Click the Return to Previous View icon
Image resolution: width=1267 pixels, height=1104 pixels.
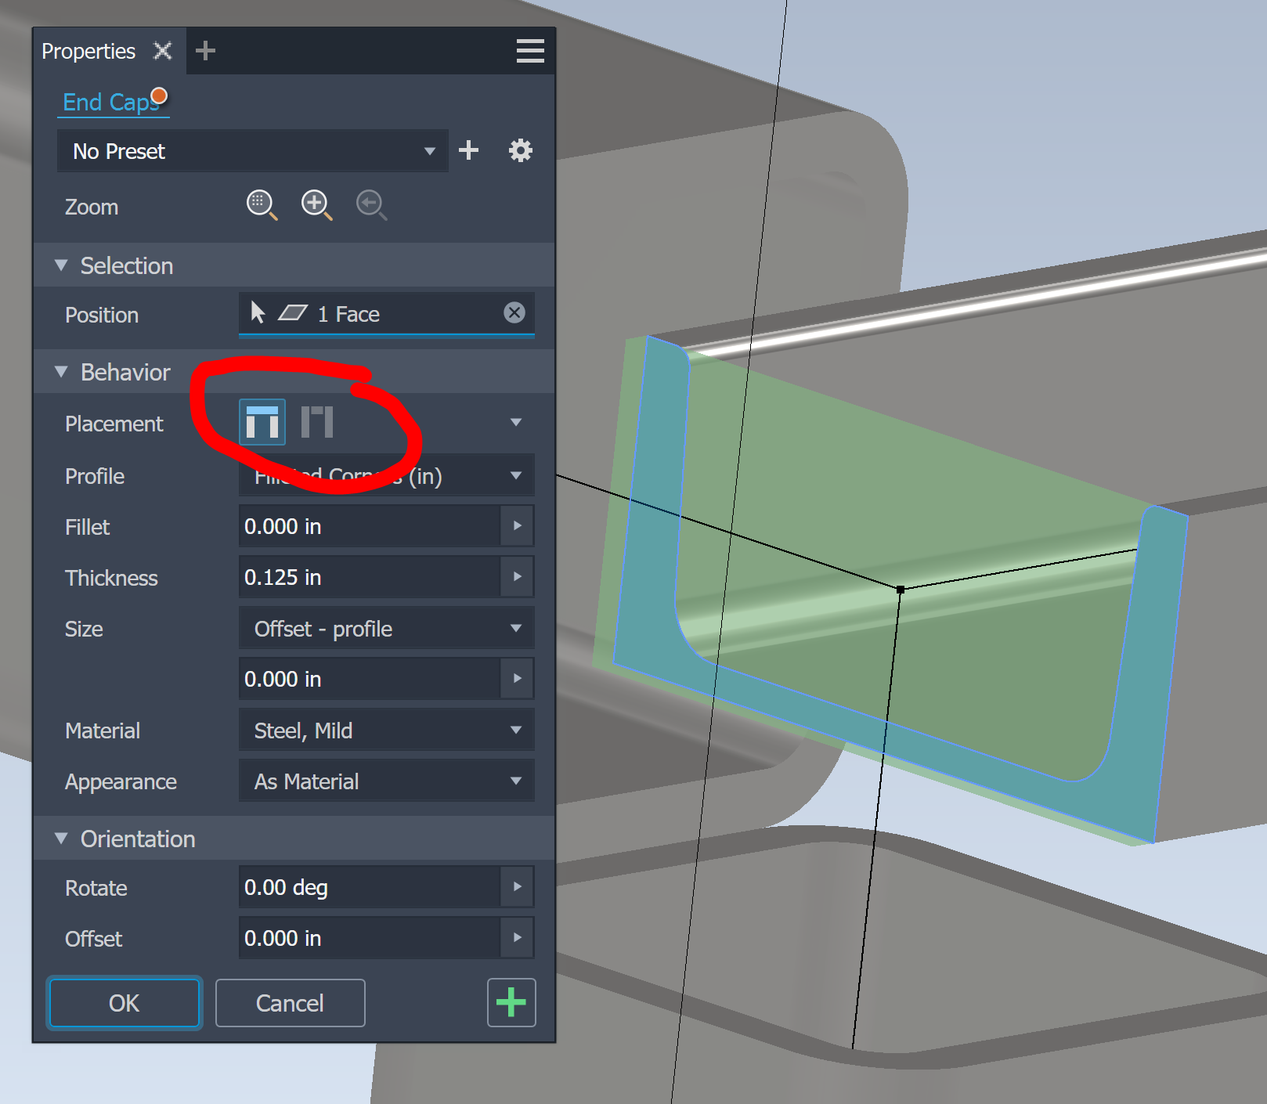(x=371, y=204)
